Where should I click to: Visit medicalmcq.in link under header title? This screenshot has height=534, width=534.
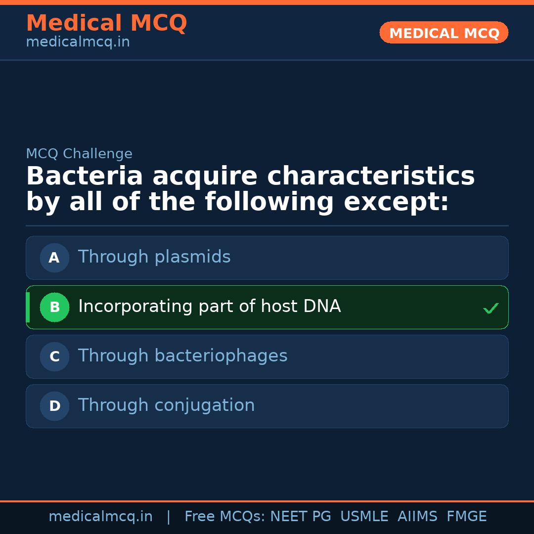pos(78,43)
